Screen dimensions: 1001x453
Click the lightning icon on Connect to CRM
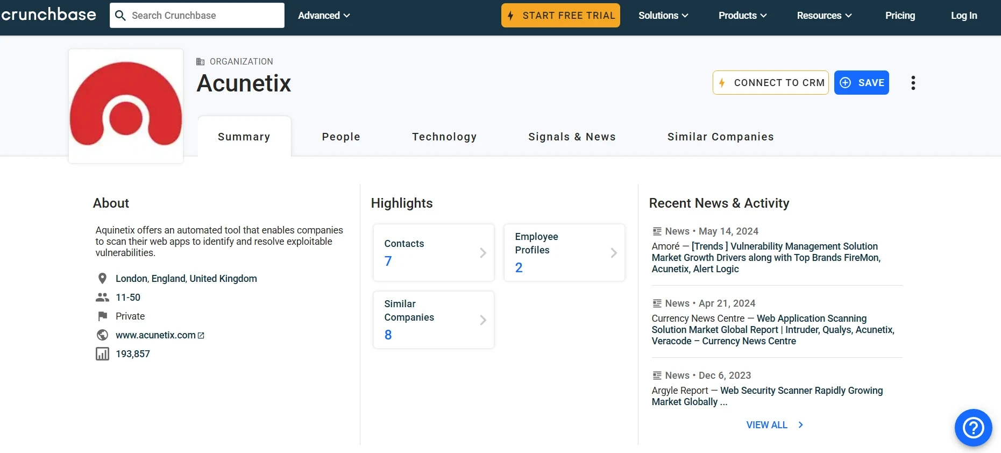[x=722, y=83]
